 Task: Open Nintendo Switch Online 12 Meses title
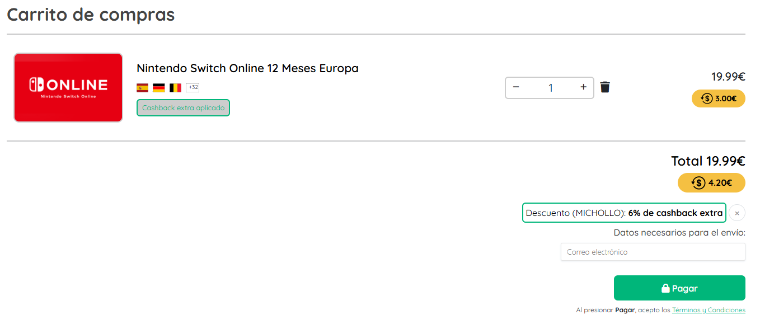pos(247,68)
